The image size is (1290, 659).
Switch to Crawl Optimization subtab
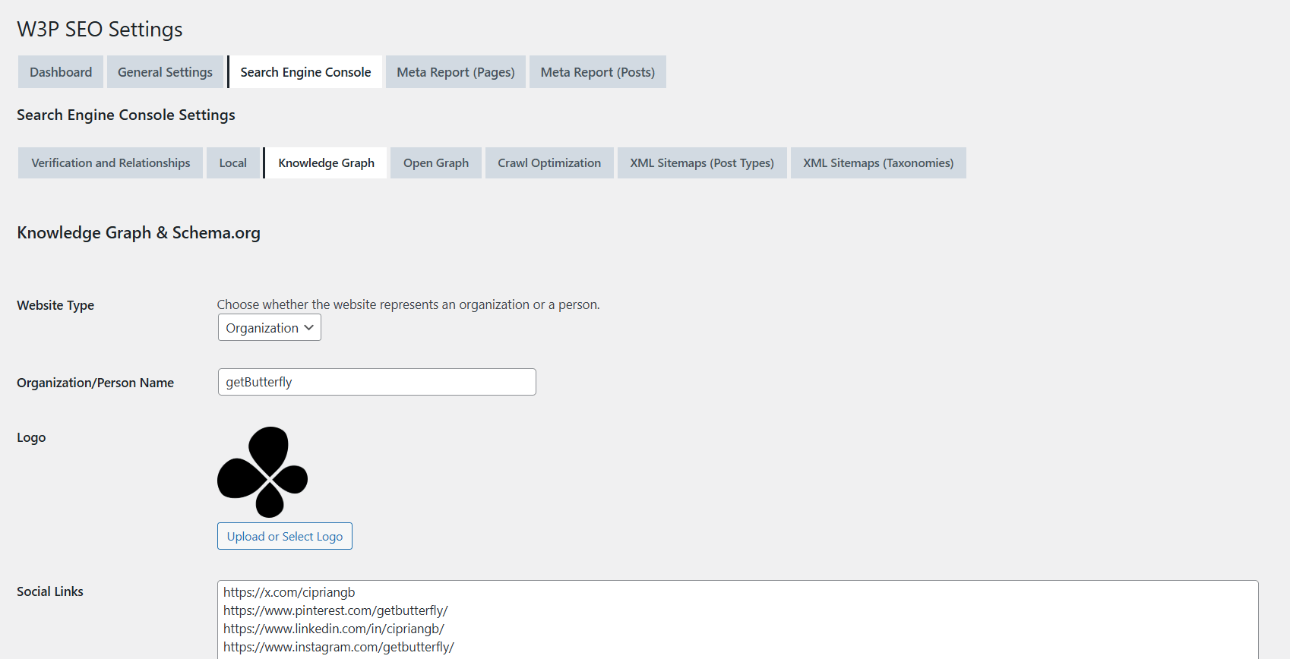549,163
